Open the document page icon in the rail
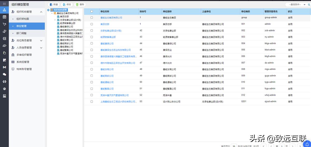Screen dimensions: 311x147 coord(4,53)
